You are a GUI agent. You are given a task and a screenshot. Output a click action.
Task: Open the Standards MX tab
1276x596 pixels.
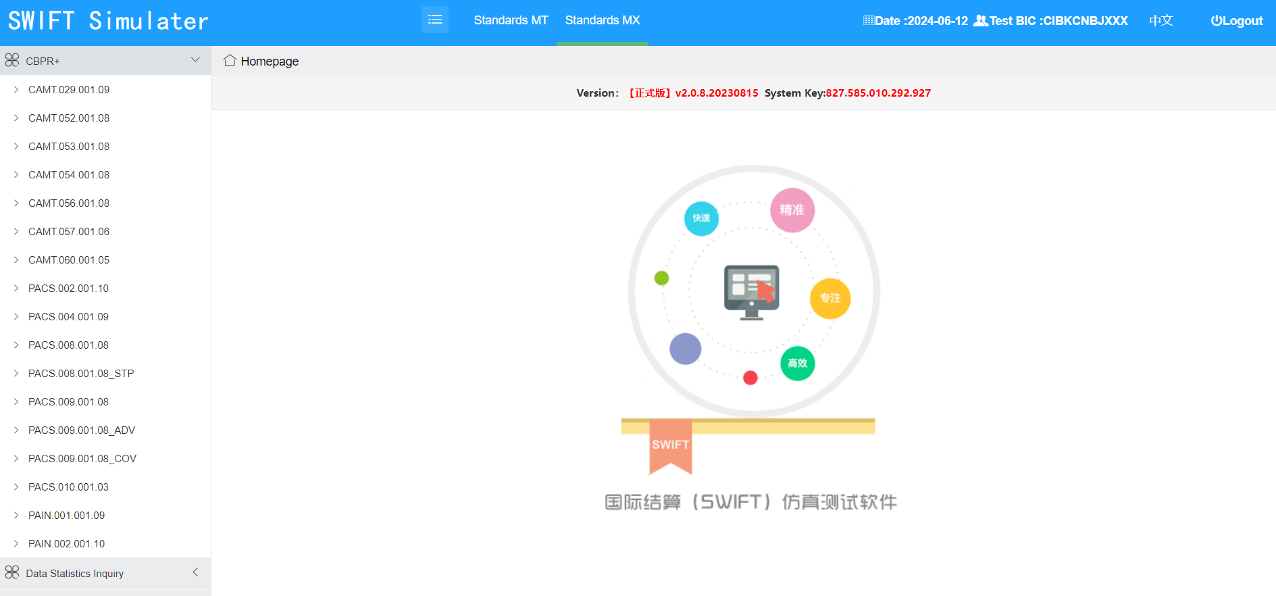click(603, 20)
